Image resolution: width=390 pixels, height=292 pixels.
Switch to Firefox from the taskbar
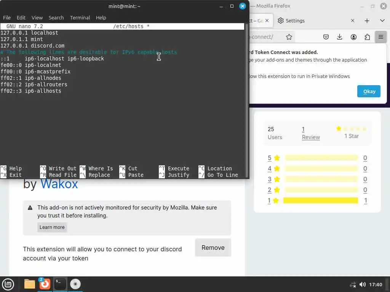(x=45, y=284)
